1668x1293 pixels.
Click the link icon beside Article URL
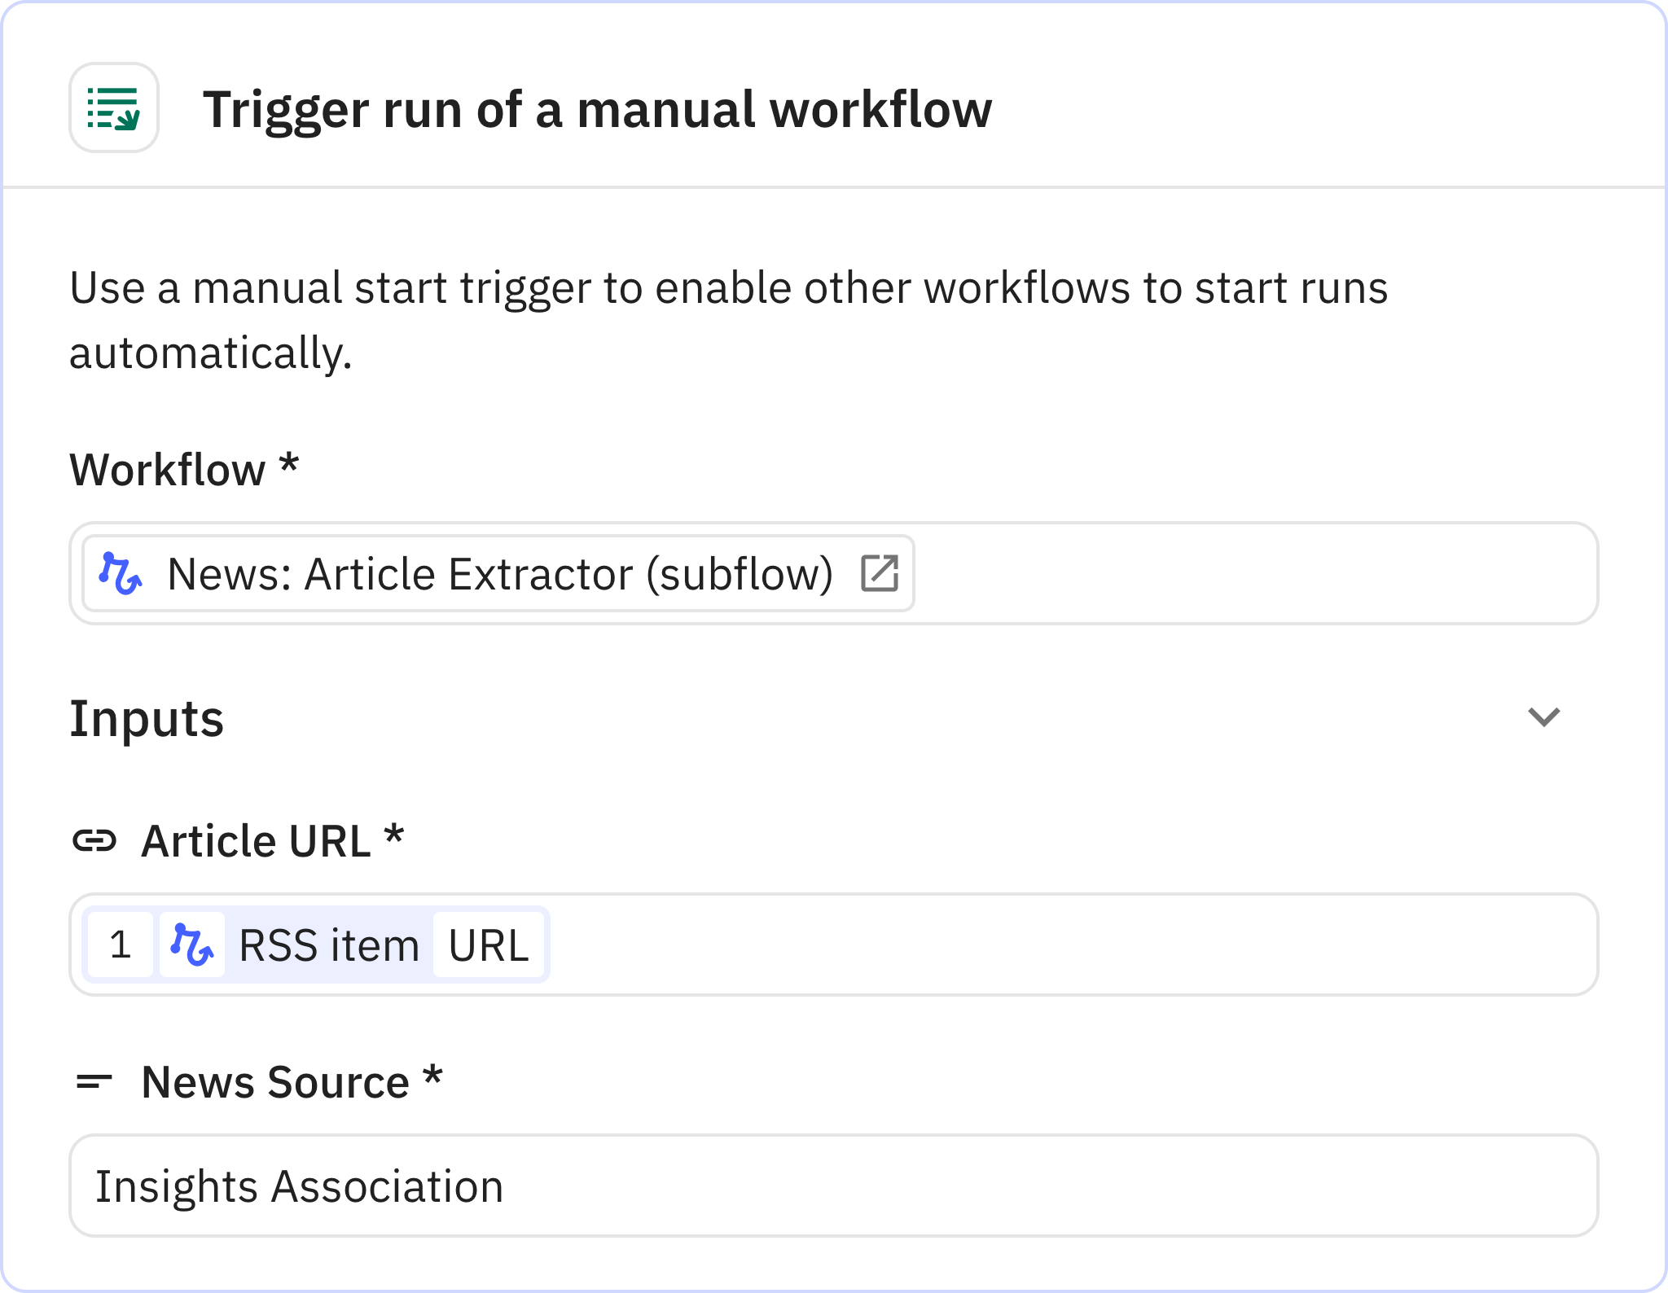coord(97,840)
